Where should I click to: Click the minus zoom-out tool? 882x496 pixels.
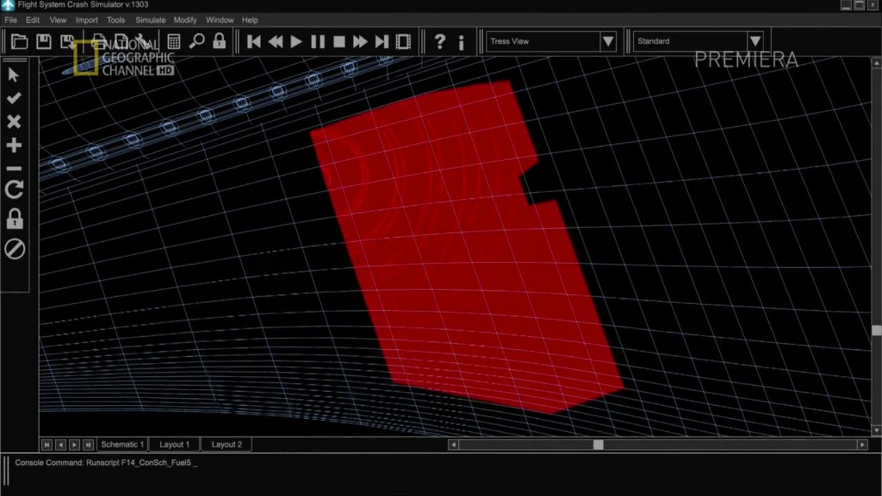[14, 168]
